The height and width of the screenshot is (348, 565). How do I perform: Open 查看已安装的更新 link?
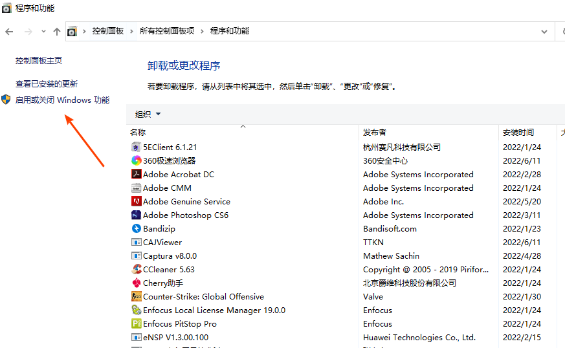coord(47,84)
